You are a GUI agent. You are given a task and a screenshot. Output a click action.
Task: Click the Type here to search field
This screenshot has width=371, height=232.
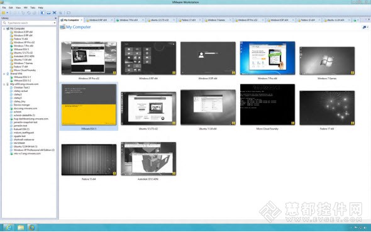[29, 23]
